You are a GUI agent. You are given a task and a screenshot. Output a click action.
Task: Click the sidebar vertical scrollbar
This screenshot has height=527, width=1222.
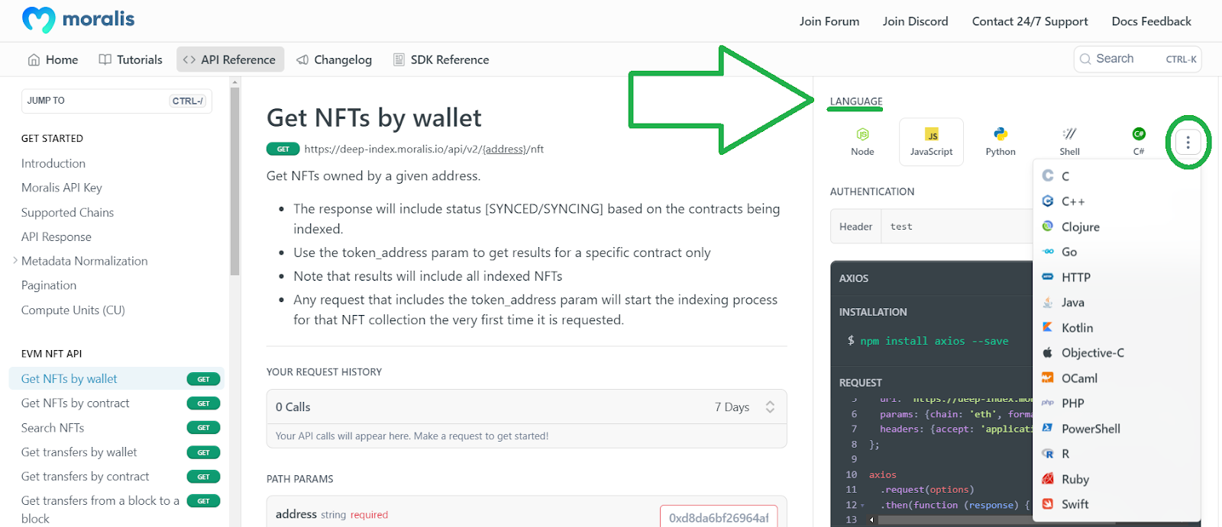pos(234,182)
